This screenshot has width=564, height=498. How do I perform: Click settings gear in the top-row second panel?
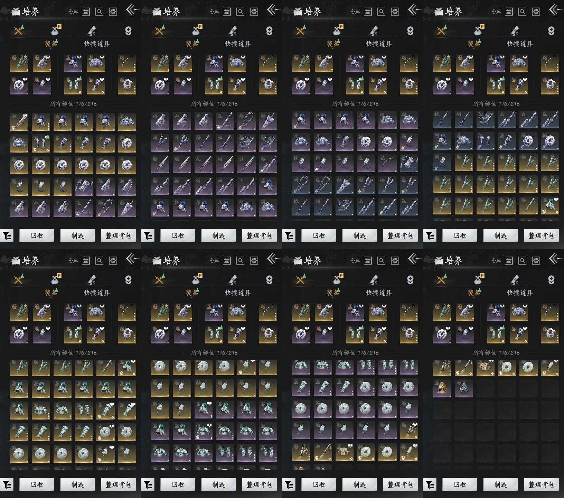pos(254,12)
